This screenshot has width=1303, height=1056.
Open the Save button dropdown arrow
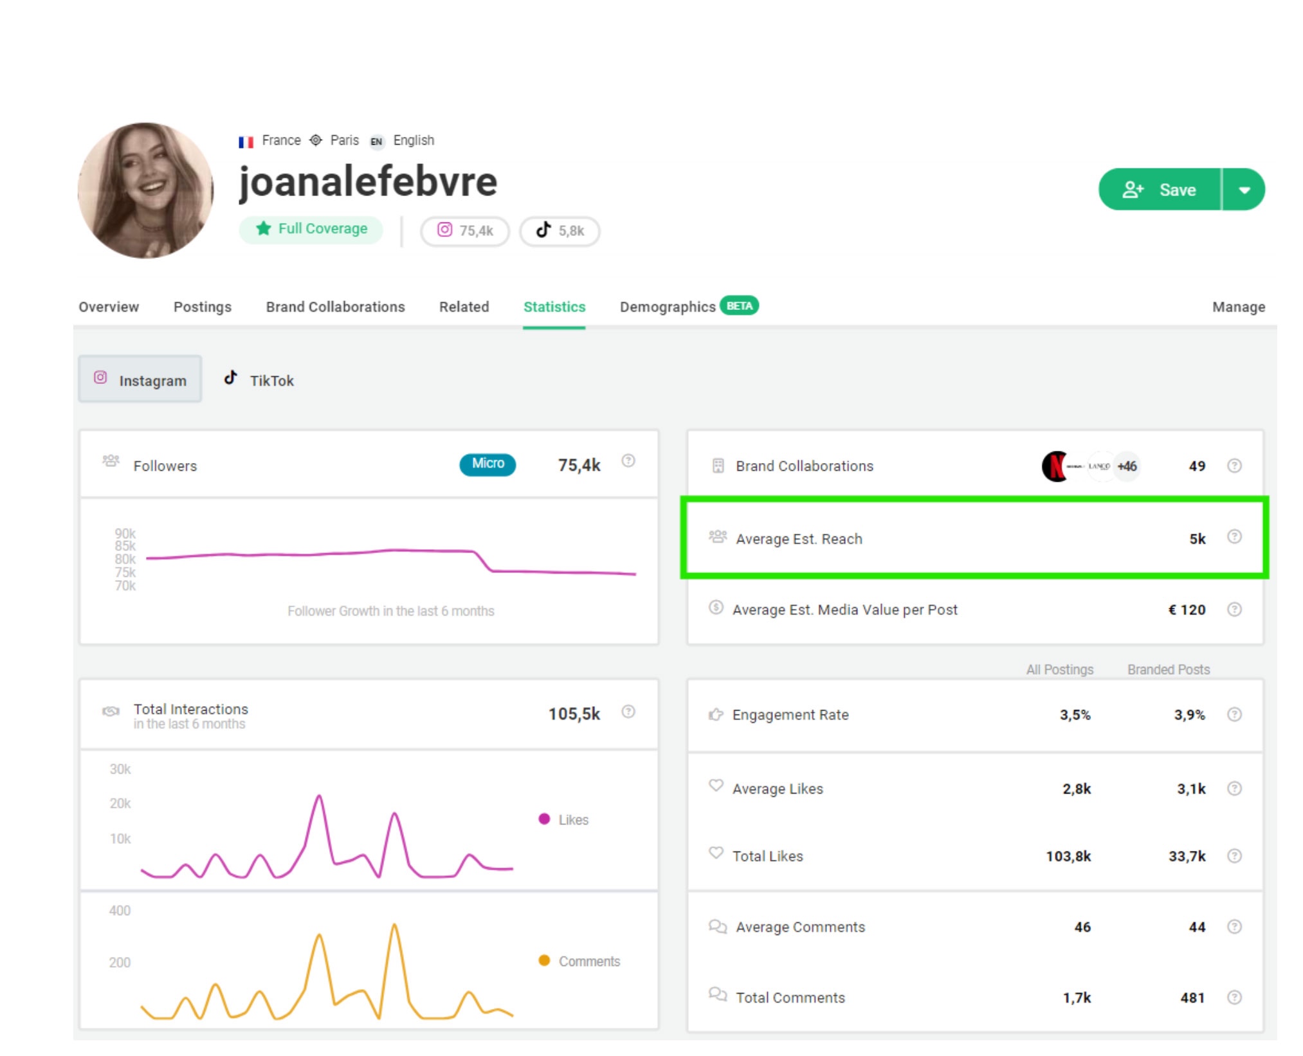tap(1244, 189)
